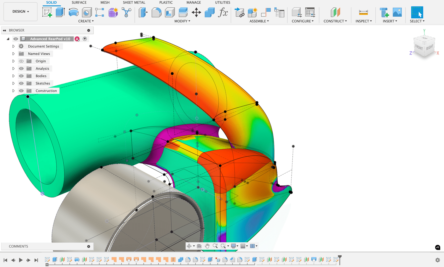Jump to the timeline end
The height and width of the screenshot is (267, 444).
(x=36, y=260)
